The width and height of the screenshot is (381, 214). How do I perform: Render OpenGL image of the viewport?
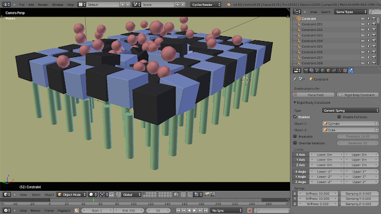coord(207,194)
